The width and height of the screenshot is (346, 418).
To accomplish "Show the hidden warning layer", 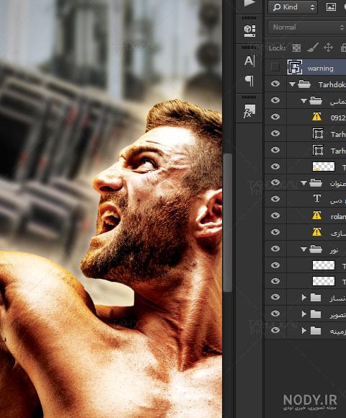I will tap(275, 67).
